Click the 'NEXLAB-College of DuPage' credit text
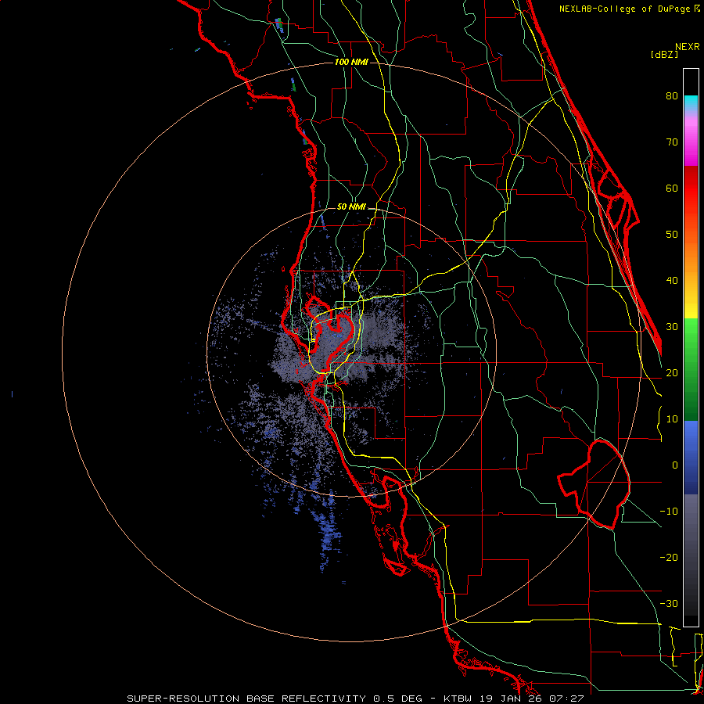Screen dimensions: 704x704 click(624, 9)
